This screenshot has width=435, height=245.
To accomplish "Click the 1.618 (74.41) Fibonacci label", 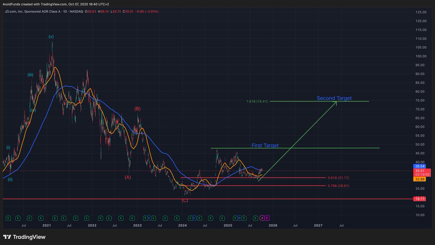I will pos(257,101).
